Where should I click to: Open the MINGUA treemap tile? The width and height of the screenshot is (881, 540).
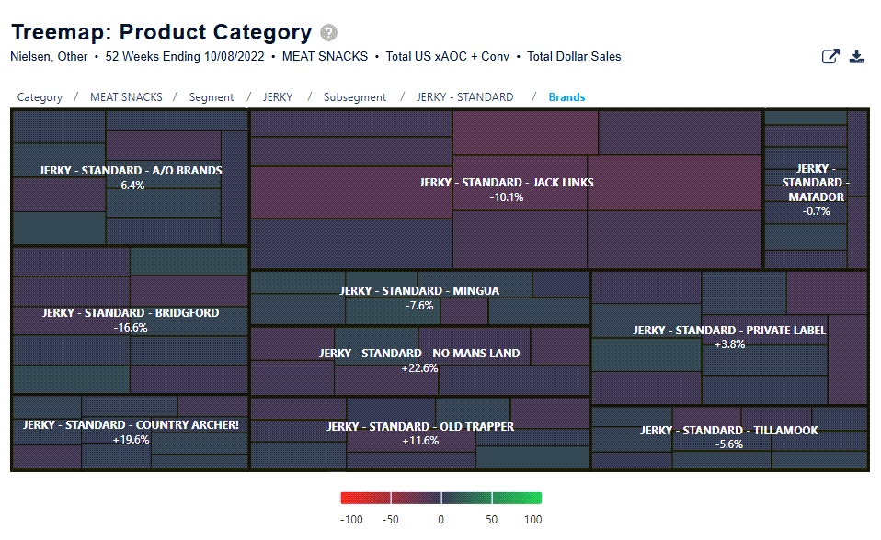click(419, 298)
